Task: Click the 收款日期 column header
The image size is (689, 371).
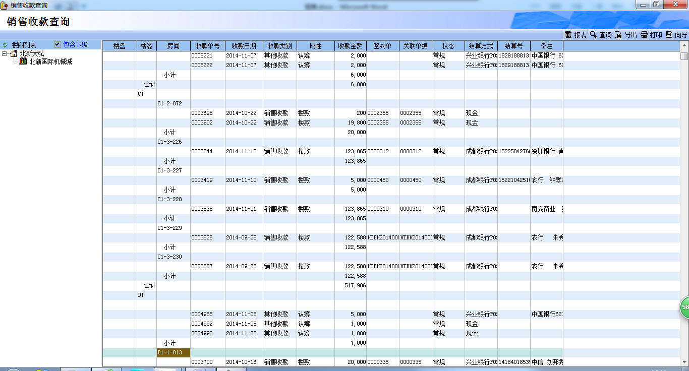Action: [x=244, y=46]
